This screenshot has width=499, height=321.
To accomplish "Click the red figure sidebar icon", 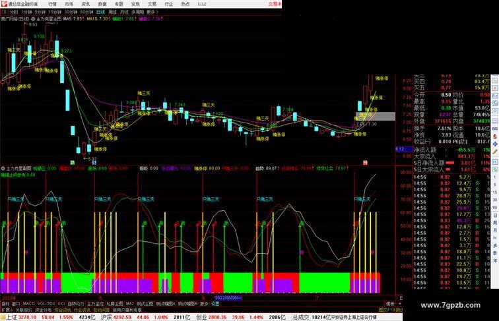I will click(x=495, y=136).
